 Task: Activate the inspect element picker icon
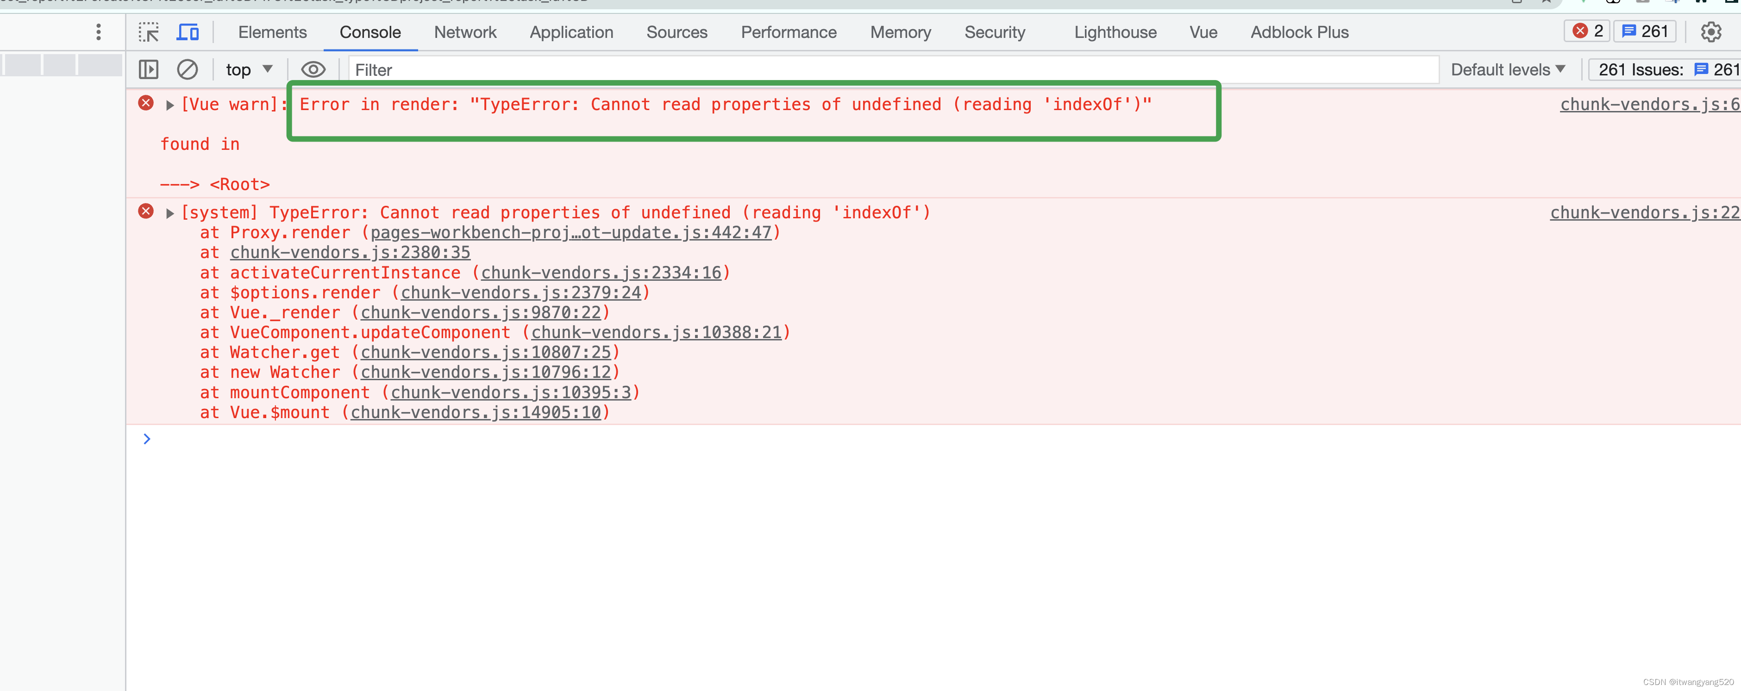pos(148,32)
